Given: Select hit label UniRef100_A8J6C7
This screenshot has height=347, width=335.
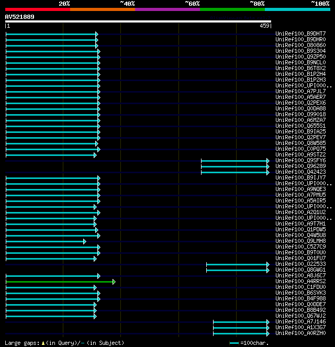Looking at the screenshot, I should (300, 275).
